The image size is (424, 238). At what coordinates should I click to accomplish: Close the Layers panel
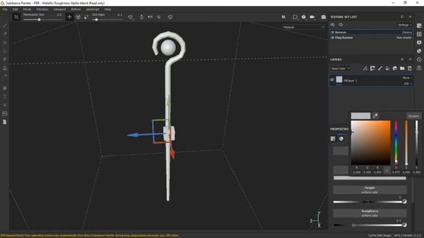410,59
